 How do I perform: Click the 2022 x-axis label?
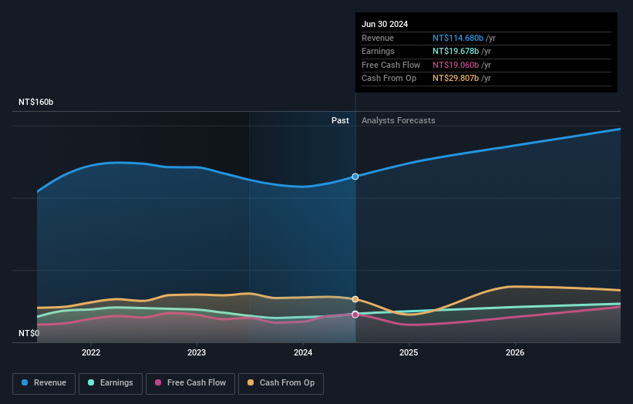point(91,353)
